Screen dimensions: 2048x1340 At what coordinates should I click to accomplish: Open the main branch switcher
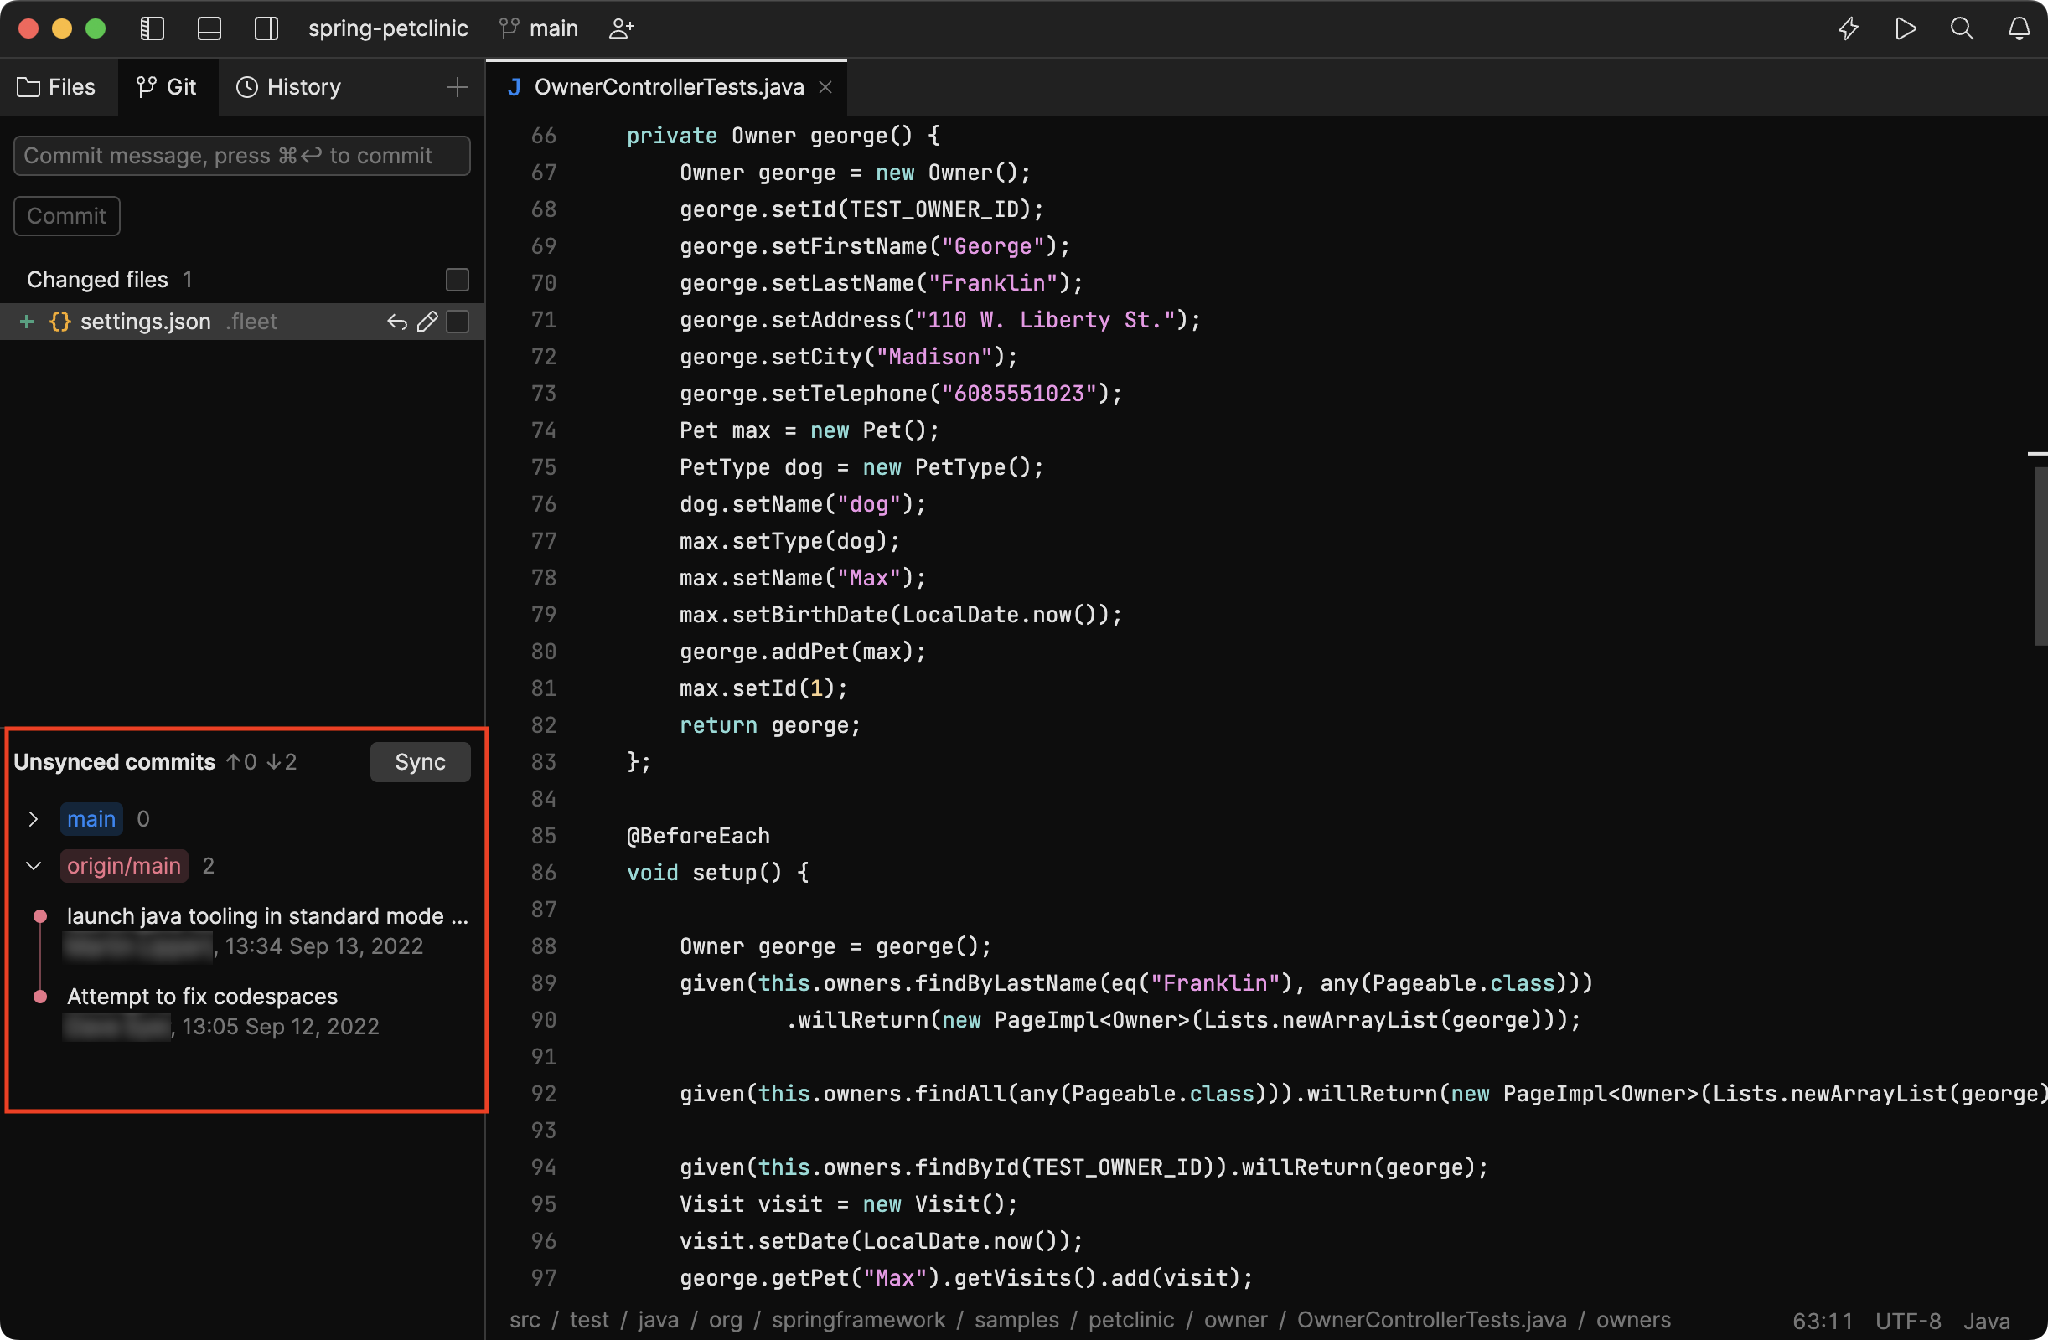click(x=537, y=28)
